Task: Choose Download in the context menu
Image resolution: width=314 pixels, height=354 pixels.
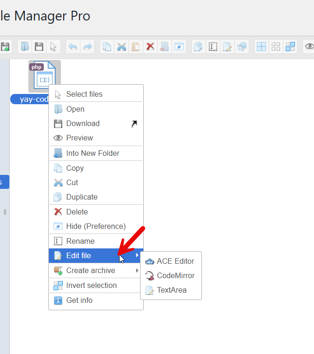Action: point(96,123)
